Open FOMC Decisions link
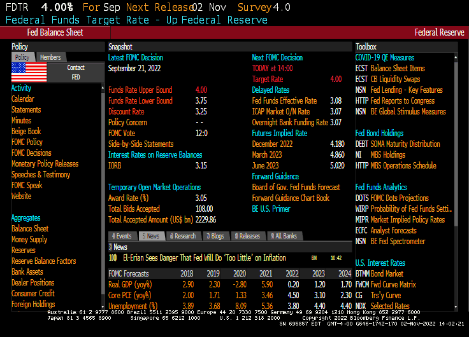The image size is (469, 337). pos(31,153)
